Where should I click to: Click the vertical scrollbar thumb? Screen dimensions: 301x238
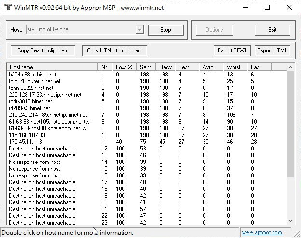coord(290,125)
